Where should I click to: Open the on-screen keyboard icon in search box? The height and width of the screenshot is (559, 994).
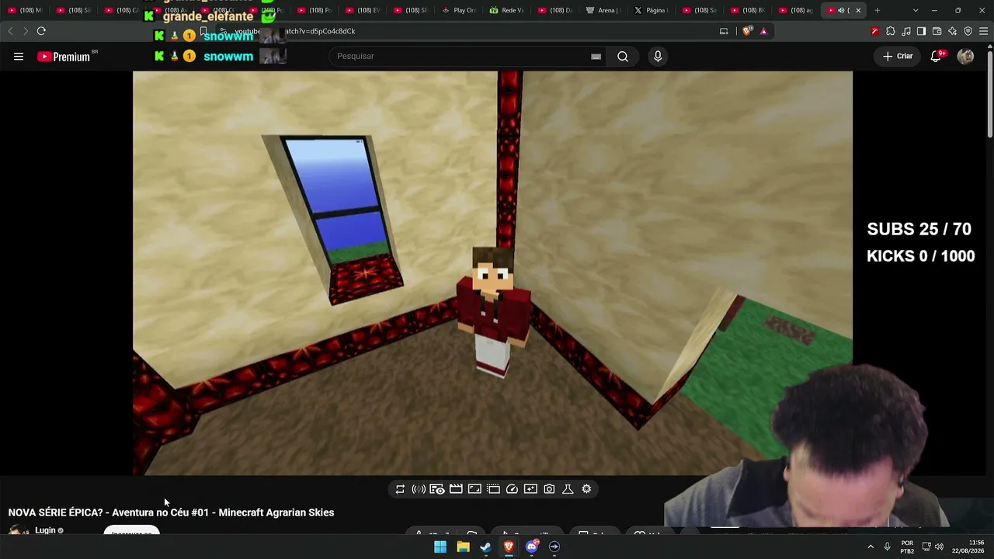coord(596,56)
